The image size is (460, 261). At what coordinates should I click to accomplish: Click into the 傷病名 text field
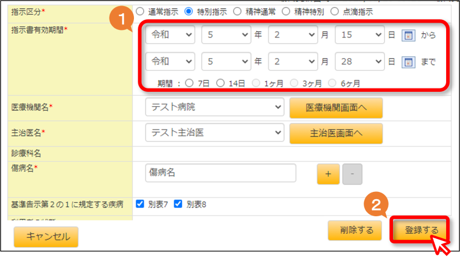(221, 173)
